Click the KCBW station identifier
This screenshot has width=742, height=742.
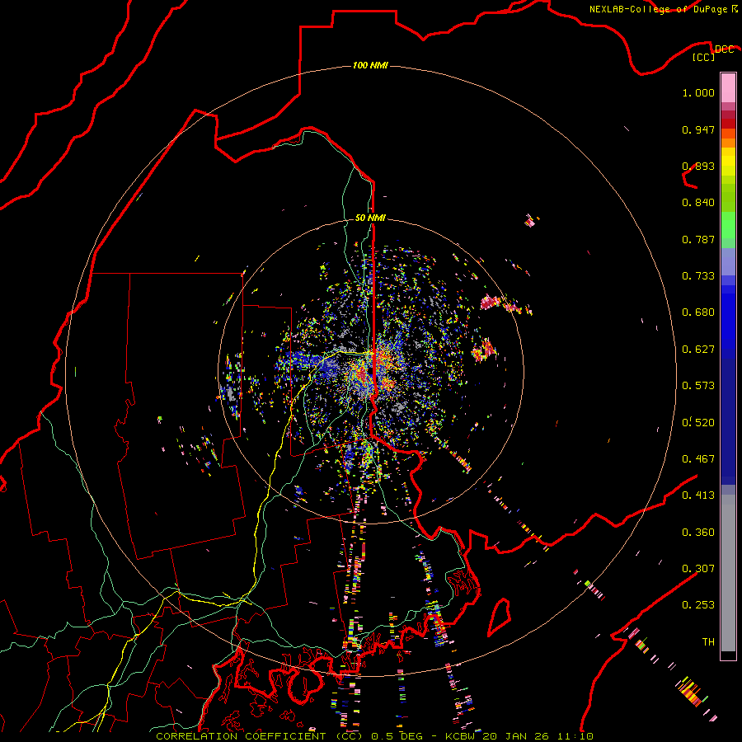click(x=462, y=736)
